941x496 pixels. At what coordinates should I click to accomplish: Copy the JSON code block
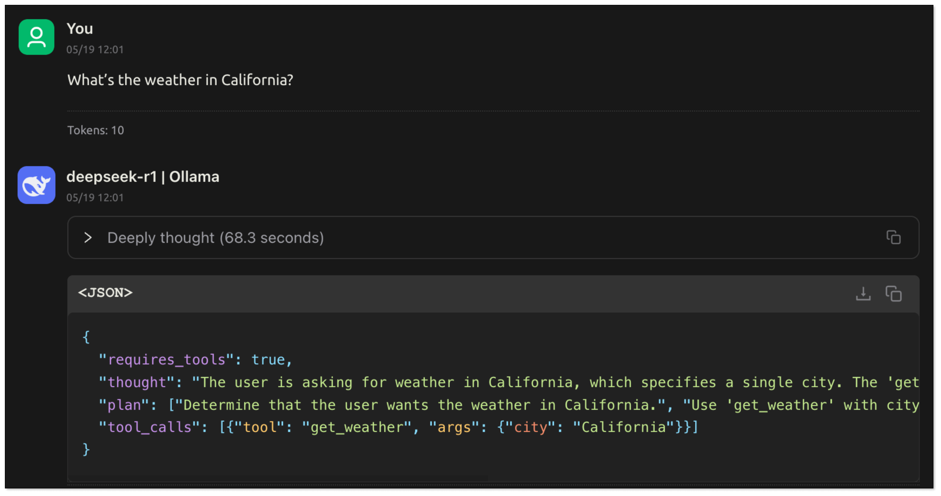click(893, 293)
